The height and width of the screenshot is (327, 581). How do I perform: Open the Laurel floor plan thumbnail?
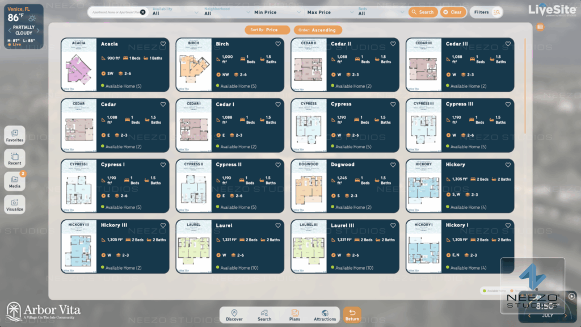click(x=193, y=246)
